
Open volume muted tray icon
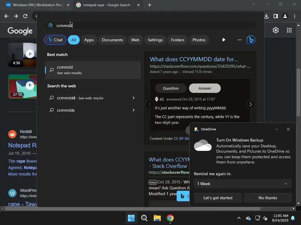click(x=265, y=218)
